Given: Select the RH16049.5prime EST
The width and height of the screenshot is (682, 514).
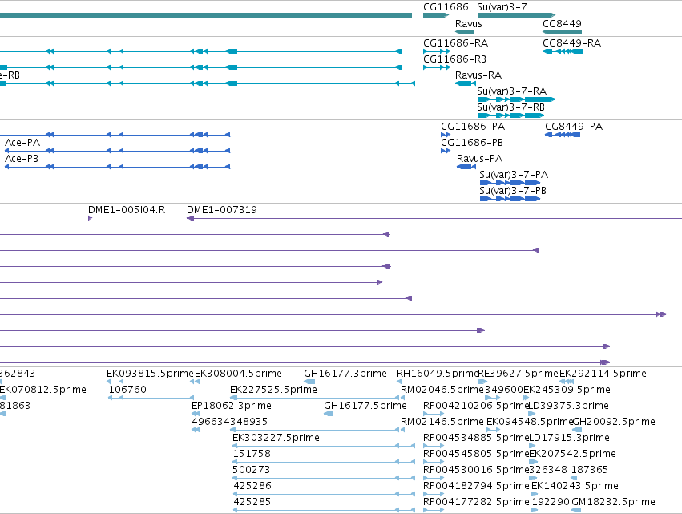Looking at the screenshot, I should 399,382.
